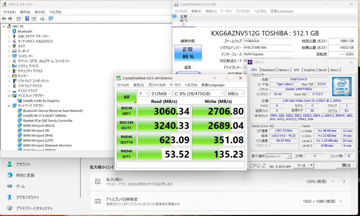This screenshot has width=360, height=216.
Task: Click the CrystalDiskMark title bar app icon
Action: click(118, 78)
